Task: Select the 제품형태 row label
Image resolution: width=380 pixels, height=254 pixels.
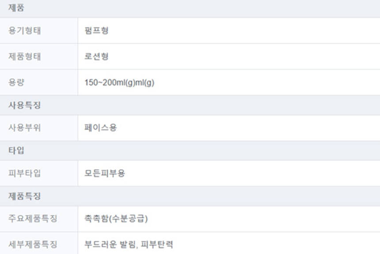Action: (24, 57)
